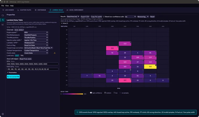Switch to the Log Viewer tab
The width and height of the screenshot is (199, 117).
tap(8, 10)
